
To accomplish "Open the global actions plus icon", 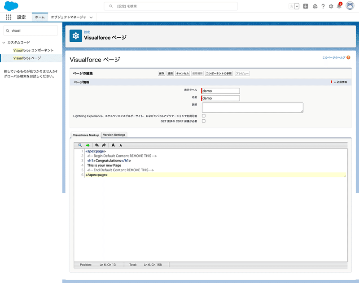I will click(x=306, y=6).
